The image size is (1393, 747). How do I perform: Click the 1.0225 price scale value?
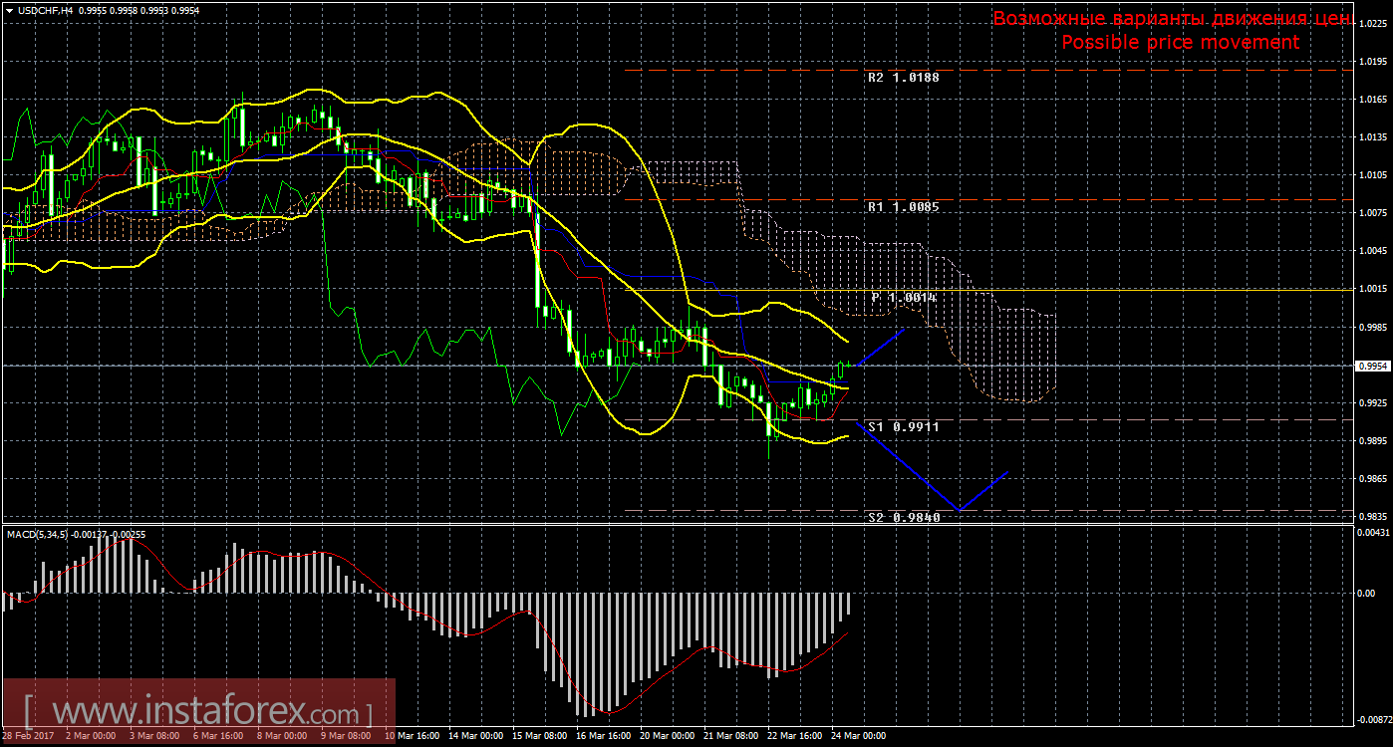click(1372, 23)
